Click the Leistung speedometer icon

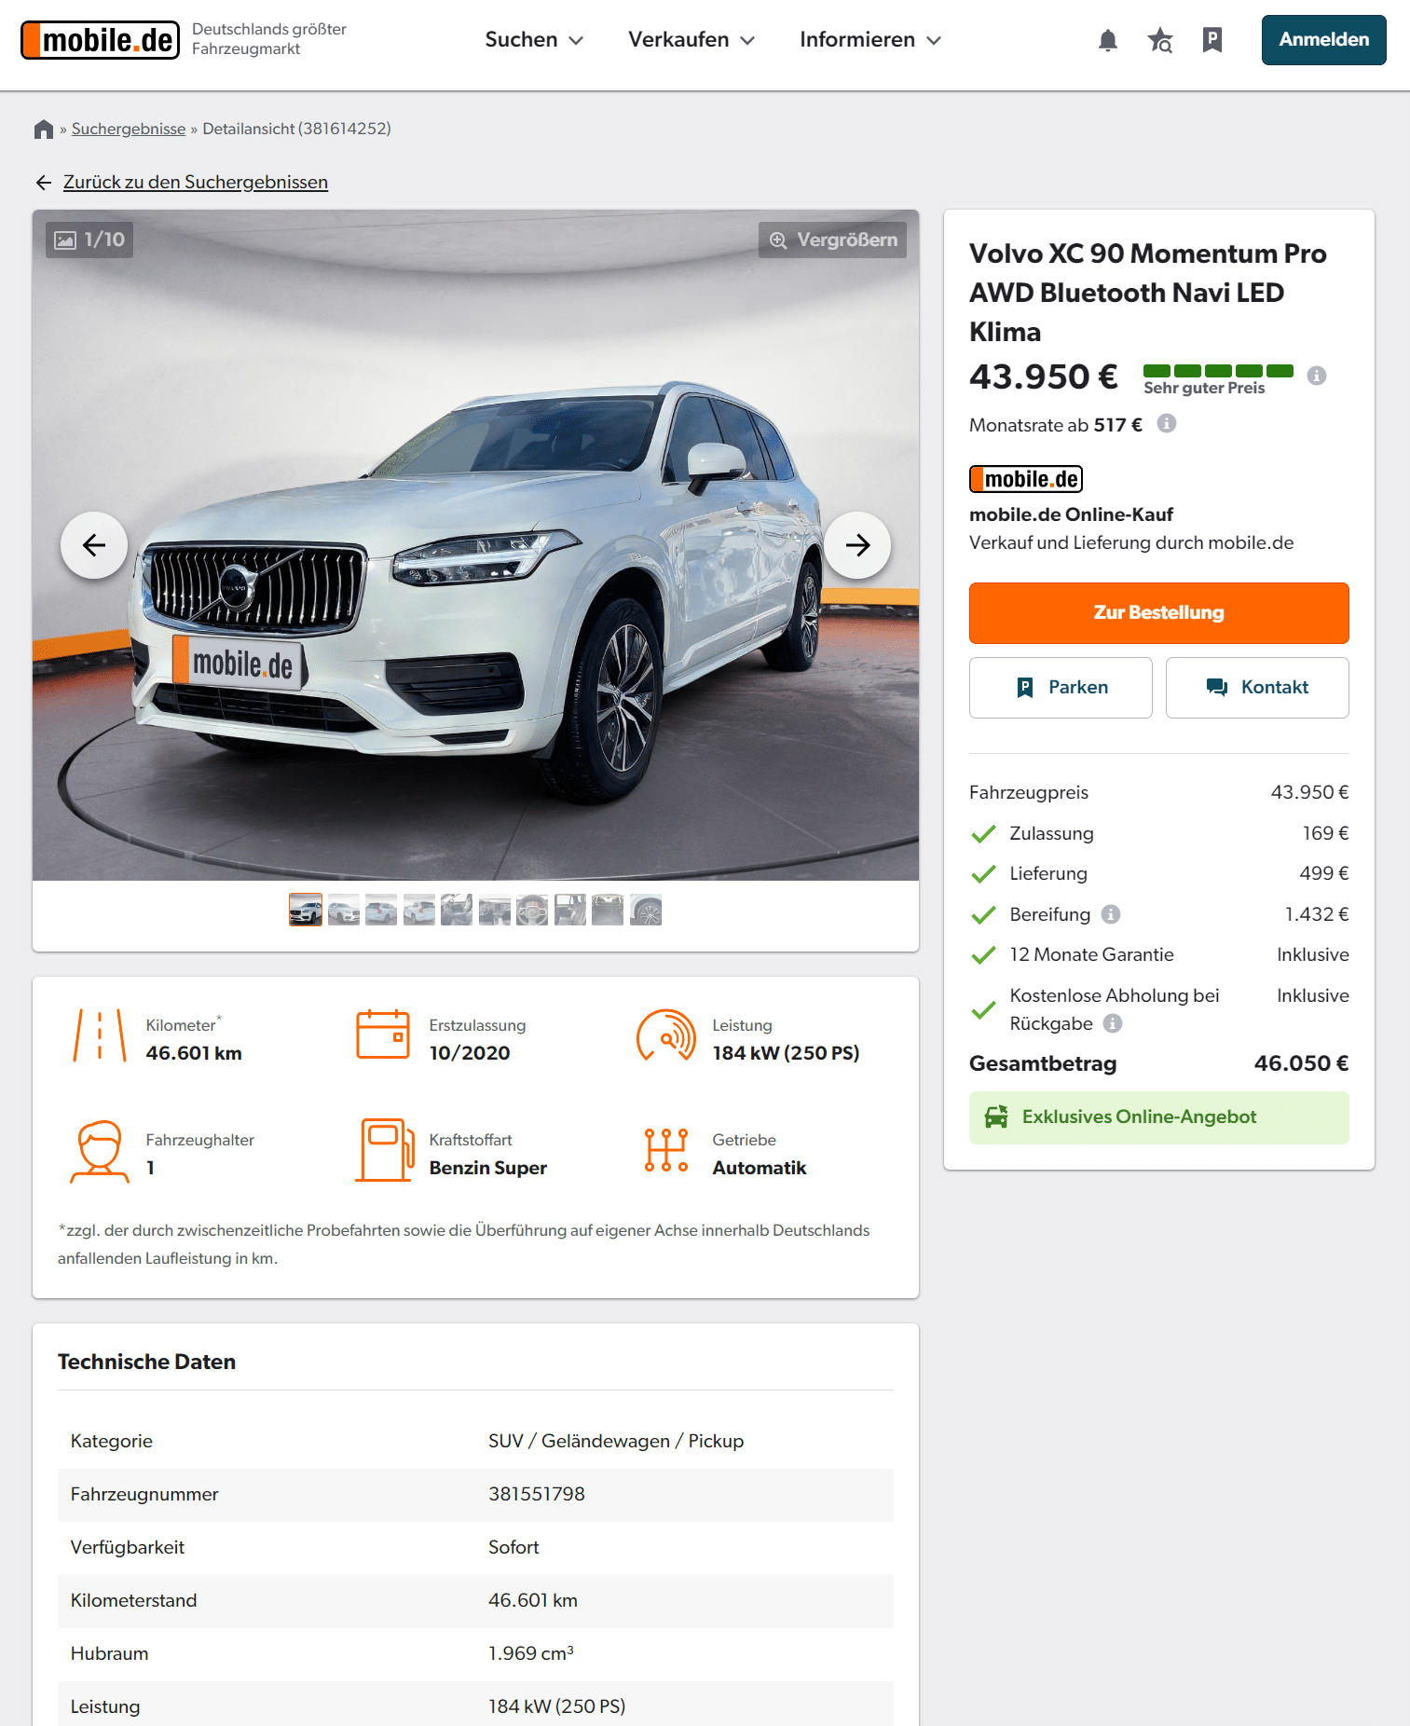click(666, 1035)
